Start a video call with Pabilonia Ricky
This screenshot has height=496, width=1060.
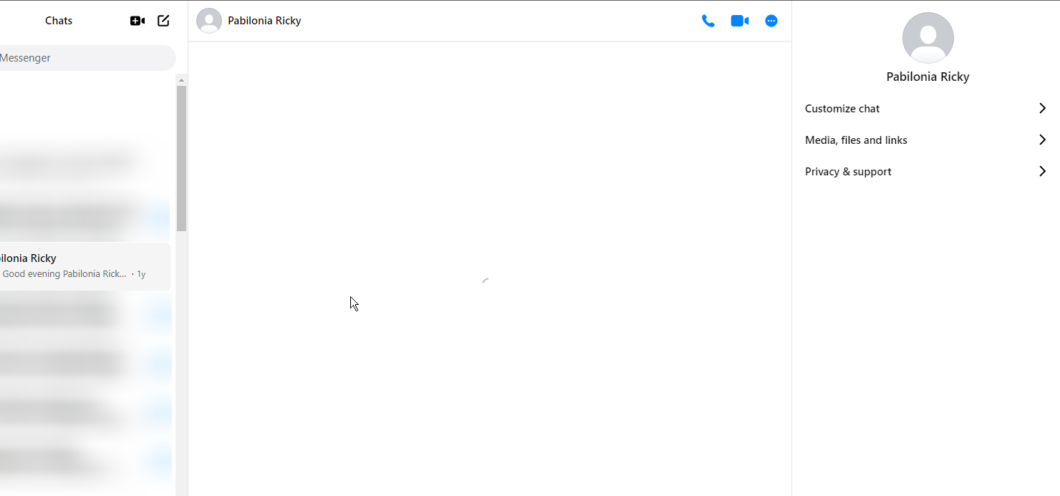click(x=739, y=21)
